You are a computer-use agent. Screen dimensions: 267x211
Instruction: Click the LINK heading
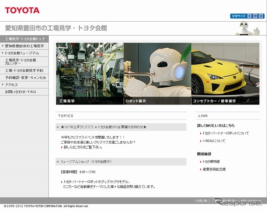pos(203,116)
